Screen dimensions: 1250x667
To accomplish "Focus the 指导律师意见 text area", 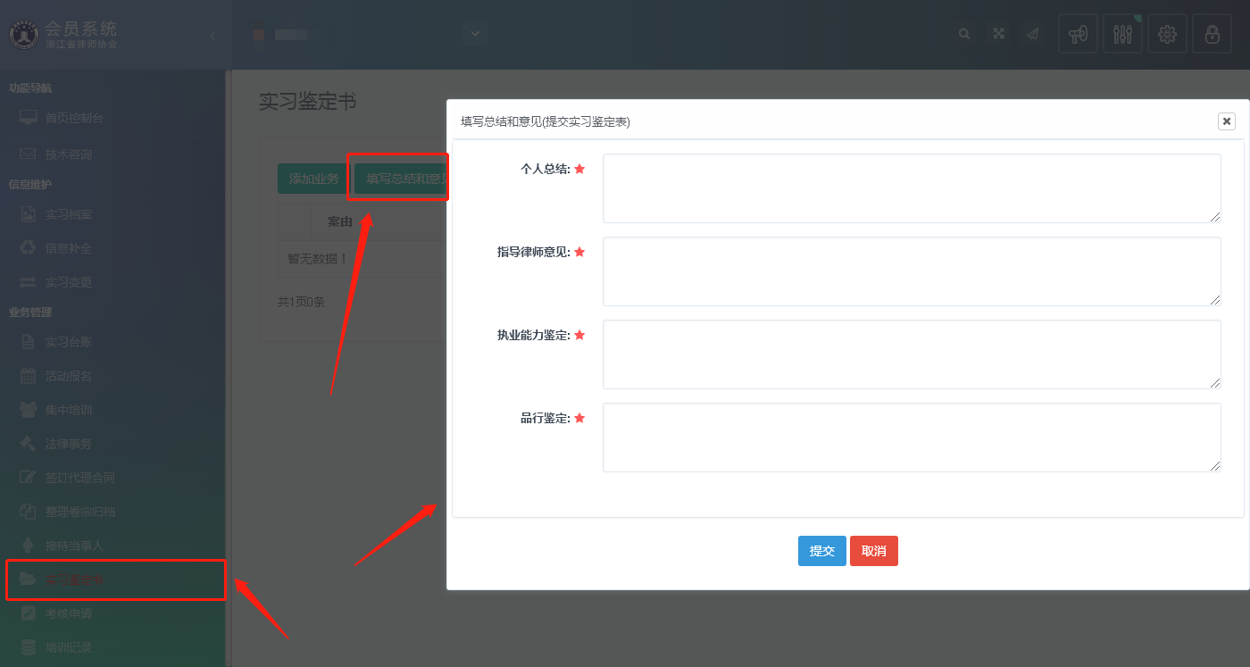I will [911, 271].
